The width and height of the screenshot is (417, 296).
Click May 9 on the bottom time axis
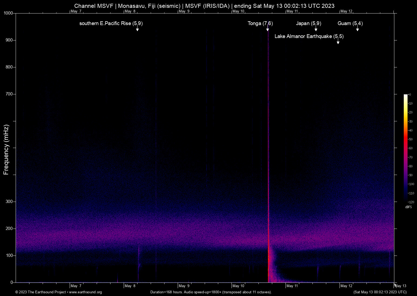coord(184,286)
